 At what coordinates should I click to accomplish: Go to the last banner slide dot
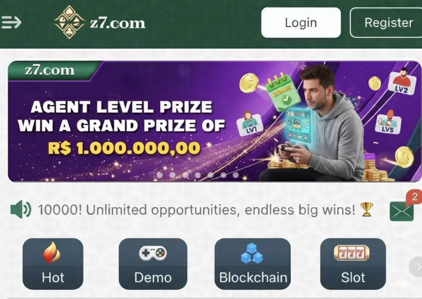point(235,175)
